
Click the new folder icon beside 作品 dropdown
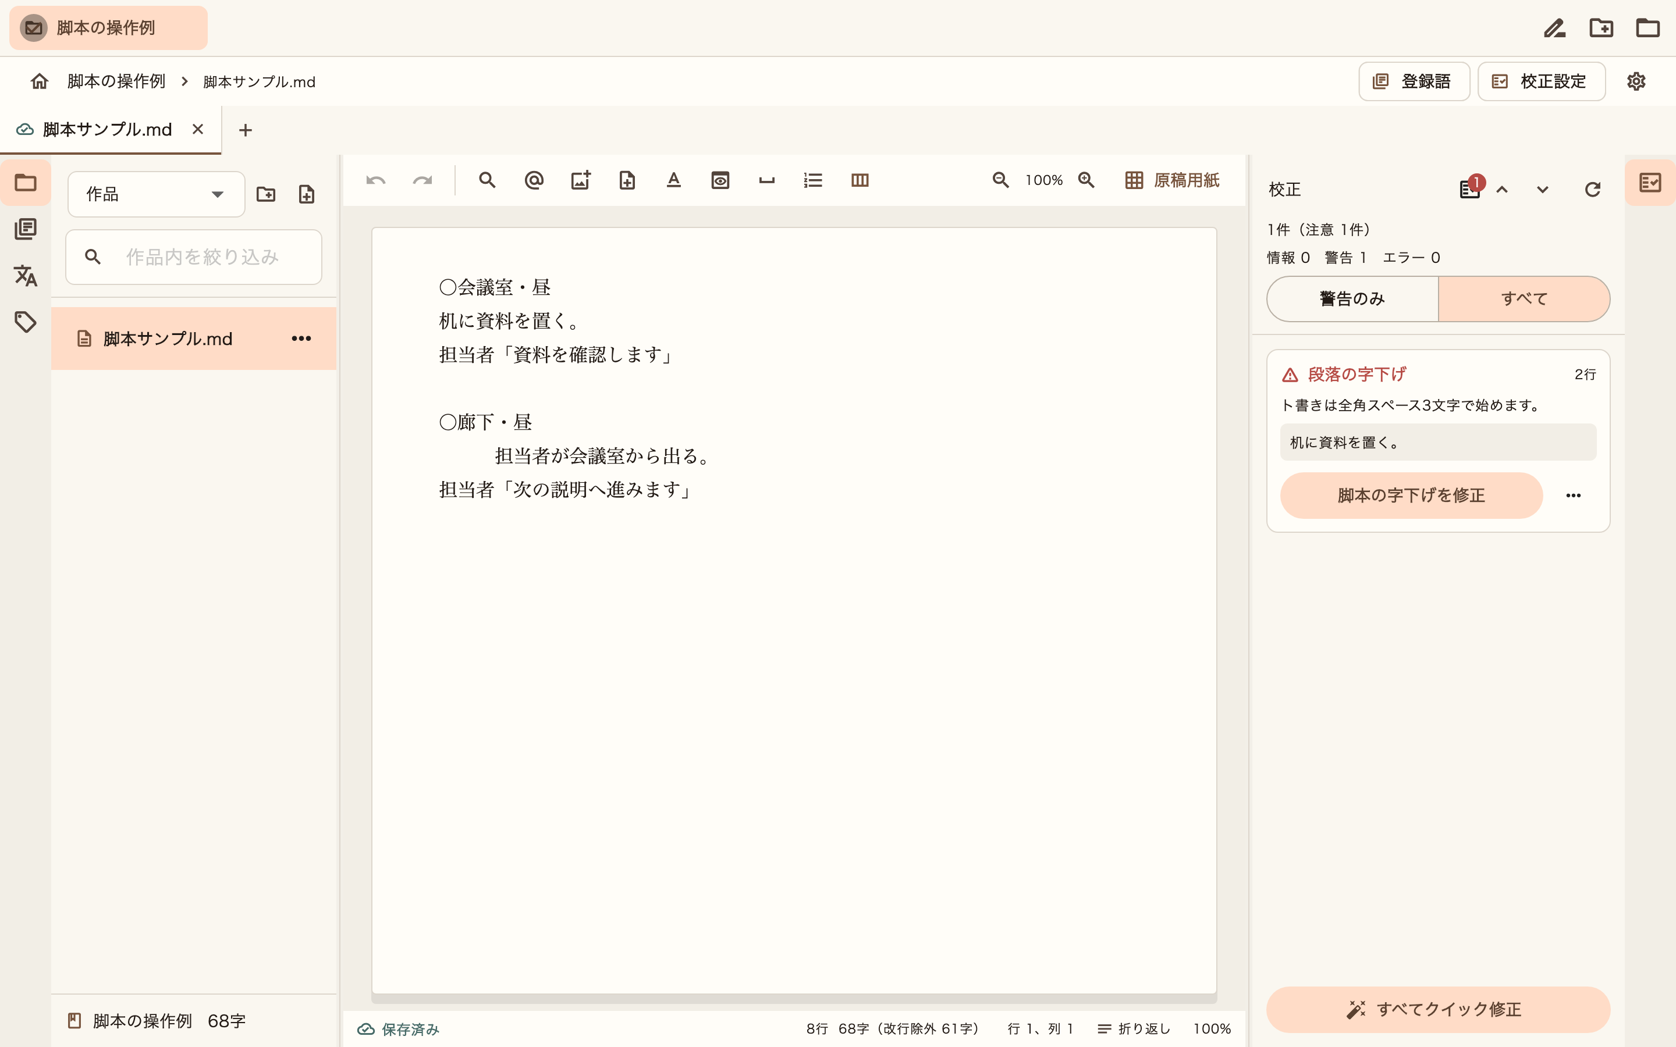pyautogui.click(x=266, y=195)
